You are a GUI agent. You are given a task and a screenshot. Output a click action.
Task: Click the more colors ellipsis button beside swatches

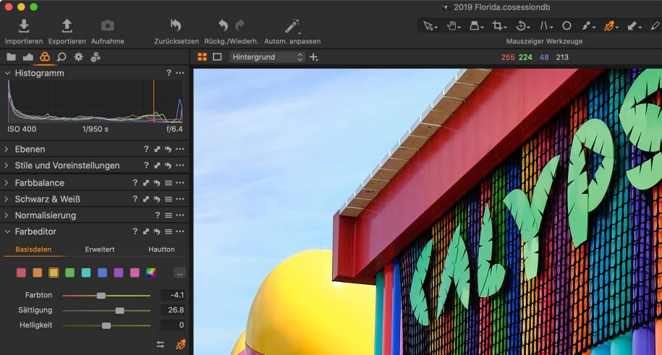(179, 273)
